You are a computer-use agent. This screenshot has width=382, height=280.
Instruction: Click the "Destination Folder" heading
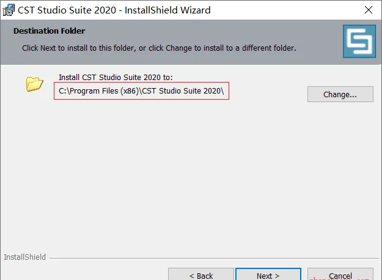(50, 31)
